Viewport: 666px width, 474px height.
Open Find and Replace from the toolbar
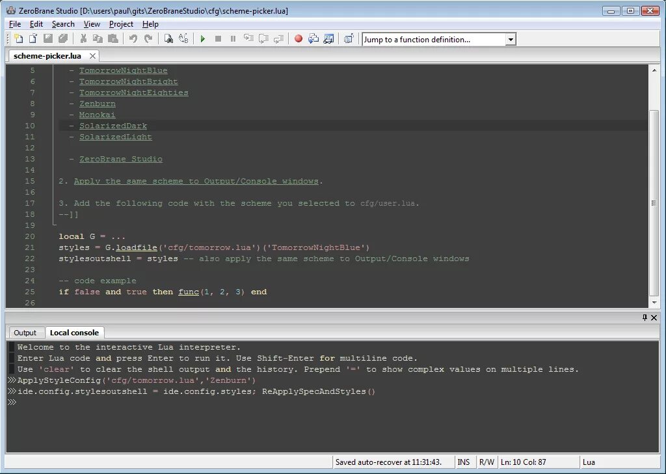pos(183,38)
